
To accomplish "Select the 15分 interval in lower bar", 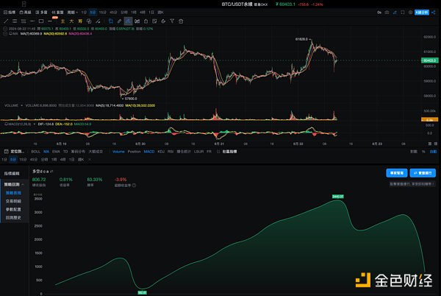I will point(23,159).
